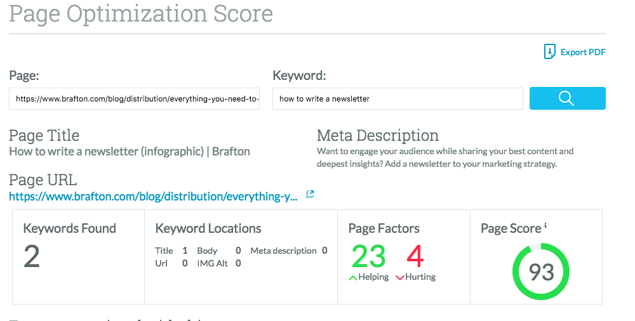Click the Export PDF text link
The width and height of the screenshot is (635, 321).
click(583, 52)
